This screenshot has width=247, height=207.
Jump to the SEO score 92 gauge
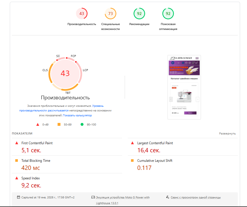[168, 14]
